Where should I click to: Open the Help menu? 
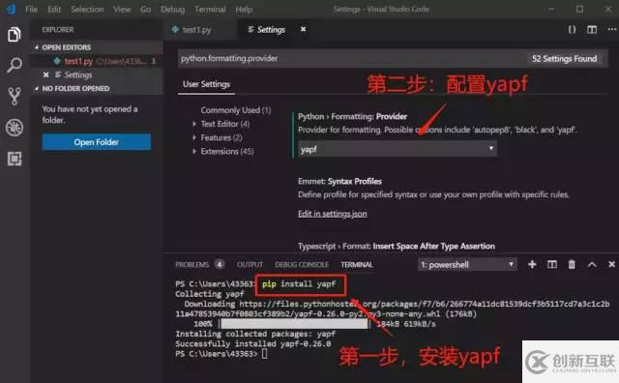pos(244,9)
